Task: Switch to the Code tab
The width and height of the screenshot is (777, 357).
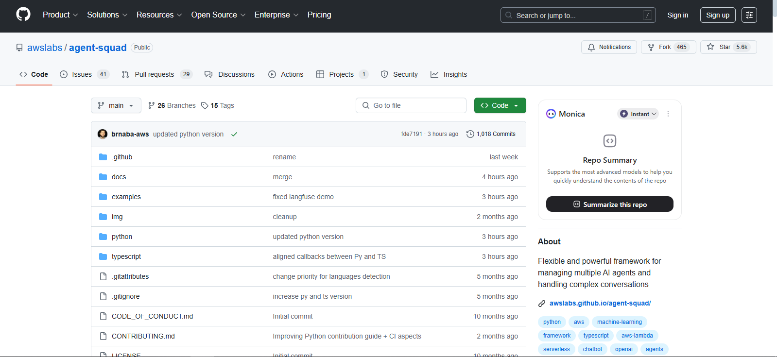Action: (x=34, y=74)
